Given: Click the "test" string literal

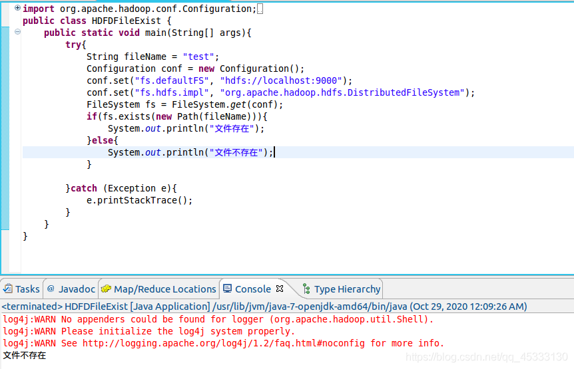Looking at the screenshot, I should 198,57.
